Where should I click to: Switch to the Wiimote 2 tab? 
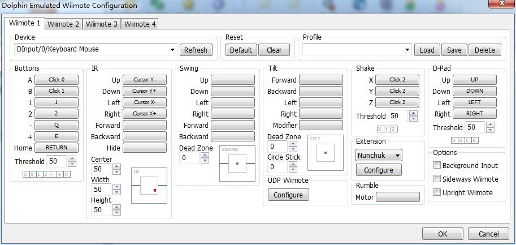[x=64, y=24]
